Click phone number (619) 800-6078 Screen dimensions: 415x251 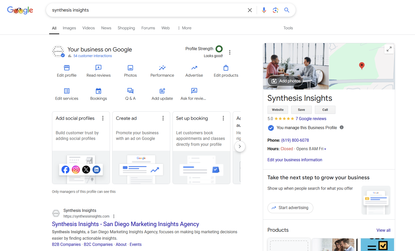pyautogui.click(x=295, y=140)
